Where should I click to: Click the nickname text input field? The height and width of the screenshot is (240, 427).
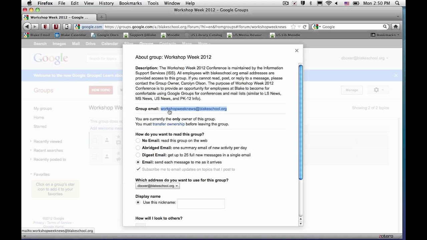coord(201,204)
